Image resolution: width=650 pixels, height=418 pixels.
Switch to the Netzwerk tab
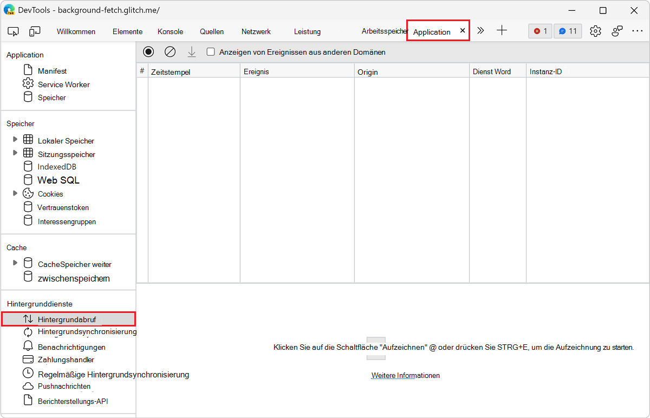[x=256, y=31]
